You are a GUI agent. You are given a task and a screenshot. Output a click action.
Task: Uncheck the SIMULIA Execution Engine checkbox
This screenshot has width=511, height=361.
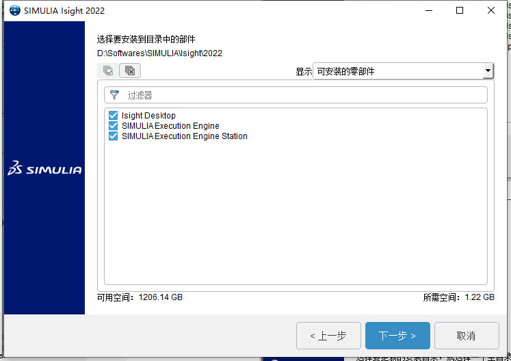[x=113, y=125]
